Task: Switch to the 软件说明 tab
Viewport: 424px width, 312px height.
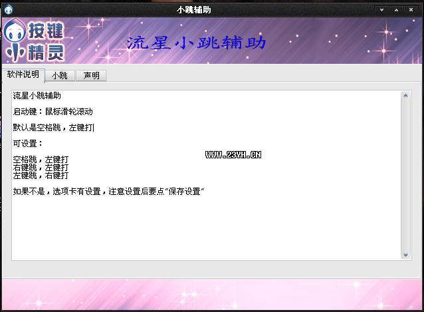Action: tap(23, 75)
